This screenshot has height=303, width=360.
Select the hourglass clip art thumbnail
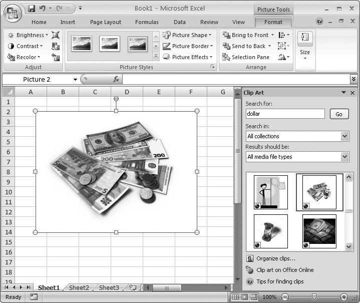coord(271,231)
